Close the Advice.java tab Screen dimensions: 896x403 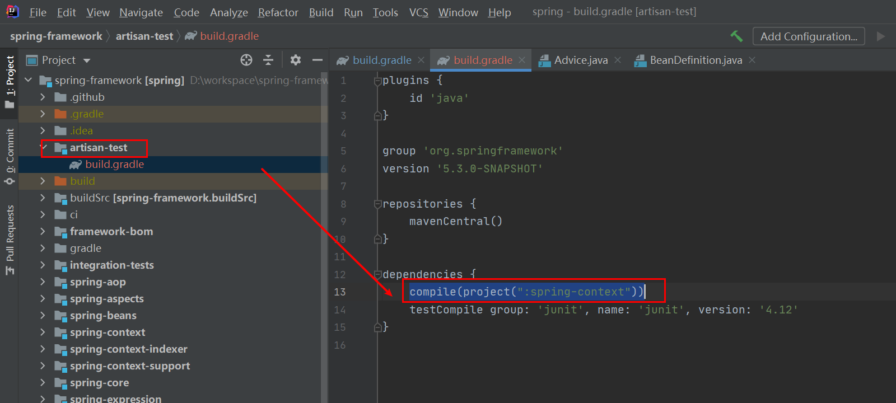coord(618,60)
